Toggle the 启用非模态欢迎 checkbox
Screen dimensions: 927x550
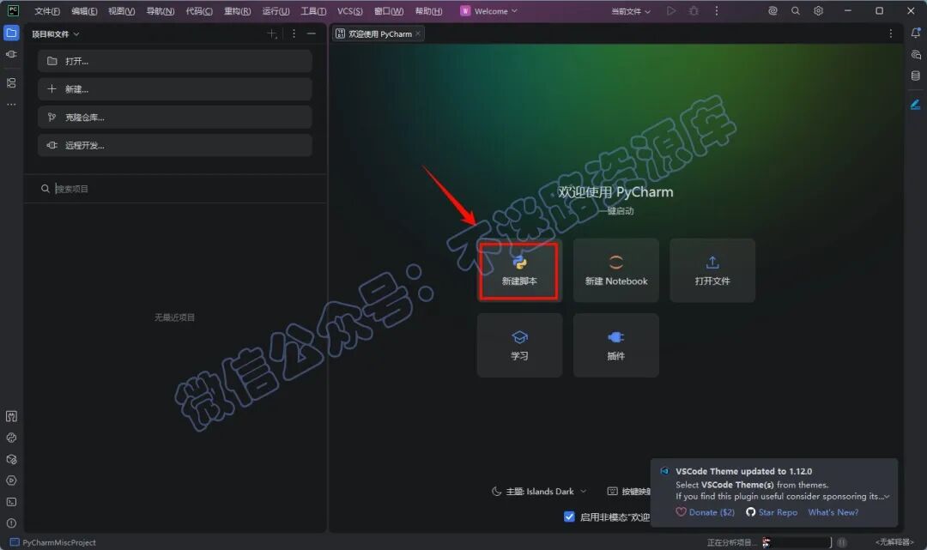(569, 517)
